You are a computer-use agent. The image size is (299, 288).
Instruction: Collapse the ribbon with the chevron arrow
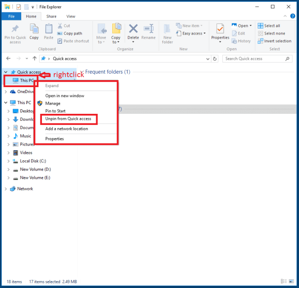pos(285,16)
